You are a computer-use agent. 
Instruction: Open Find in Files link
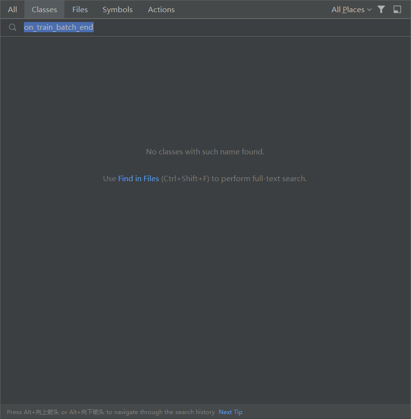pyautogui.click(x=138, y=178)
